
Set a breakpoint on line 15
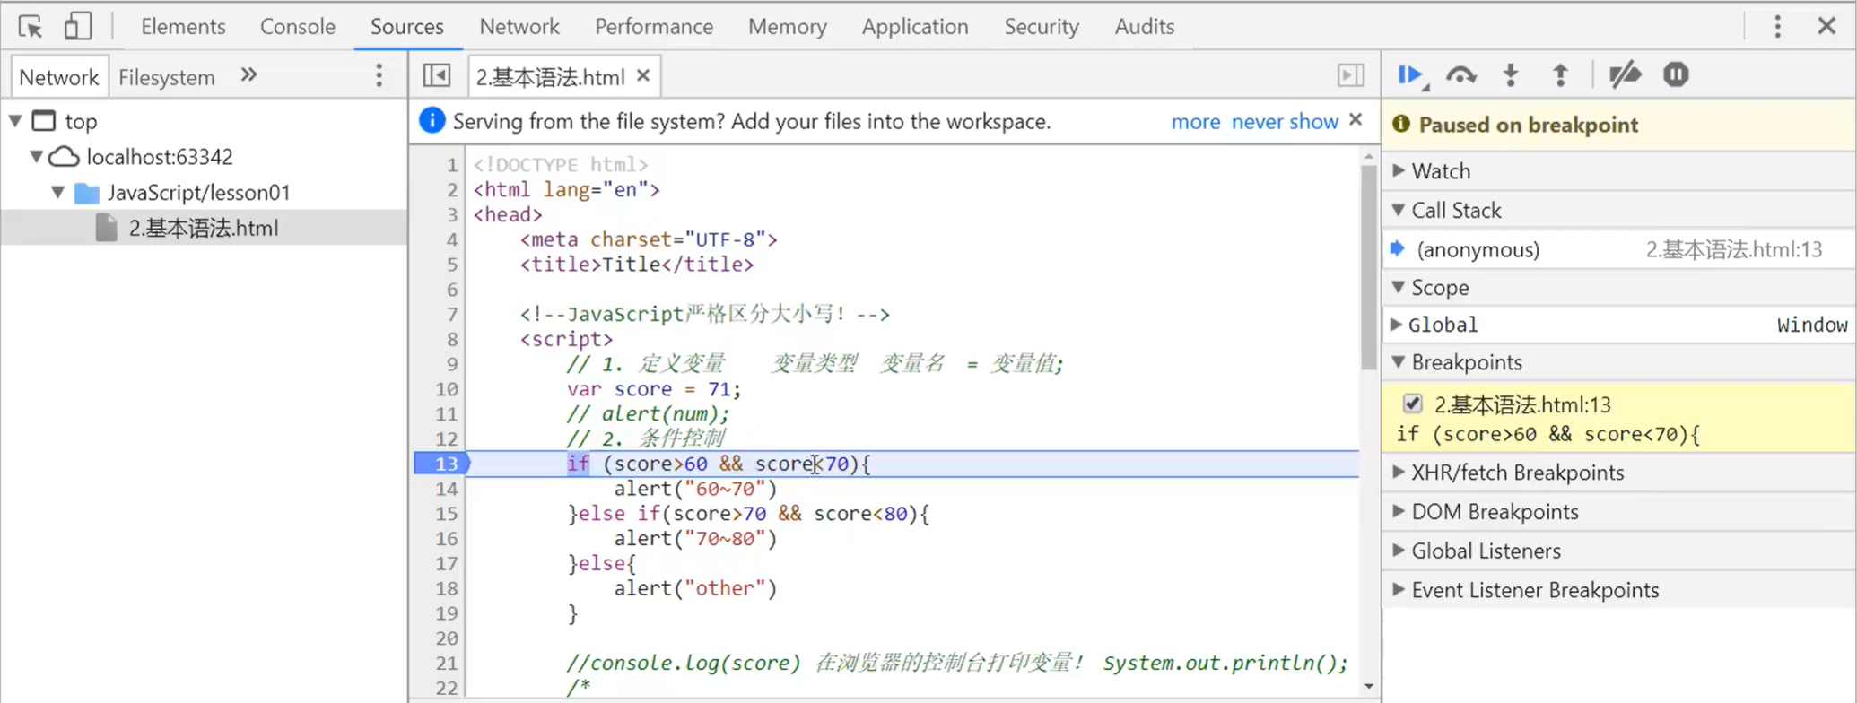(x=446, y=514)
